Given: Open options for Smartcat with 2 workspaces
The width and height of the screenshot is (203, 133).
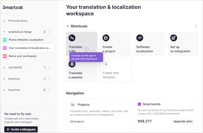Looking at the screenshot, I should click(x=49, y=90).
